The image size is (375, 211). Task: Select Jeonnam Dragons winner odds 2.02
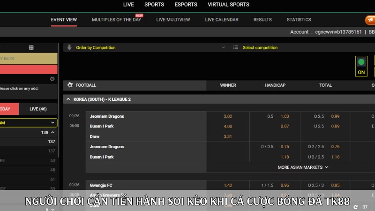pos(228,116)
